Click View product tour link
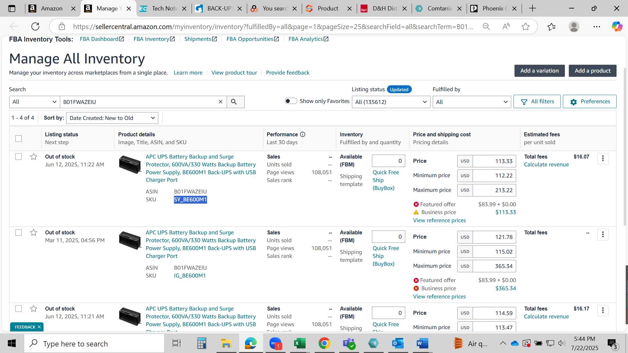Viewport: 628px width, 353px height. pyautogui.click(x=234, y=73)
